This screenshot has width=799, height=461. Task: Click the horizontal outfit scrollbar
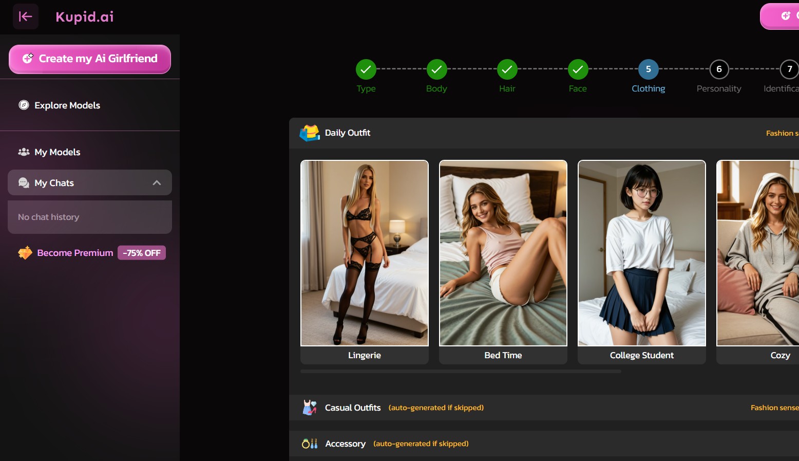(461, 371)
